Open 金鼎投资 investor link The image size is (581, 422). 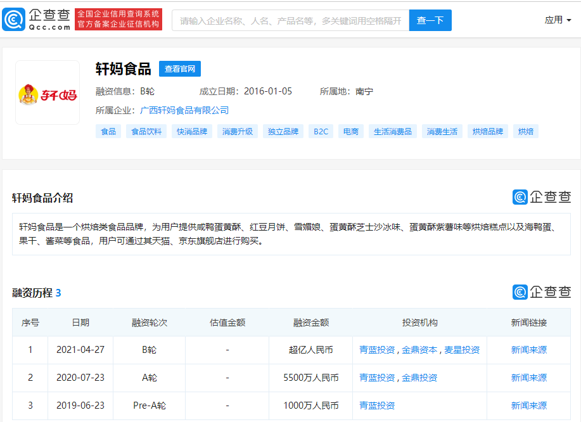419,378
